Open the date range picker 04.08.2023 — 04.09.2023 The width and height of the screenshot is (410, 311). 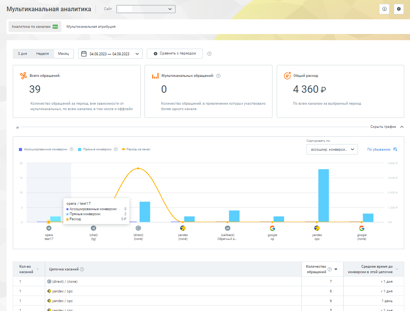click(110, 54)
